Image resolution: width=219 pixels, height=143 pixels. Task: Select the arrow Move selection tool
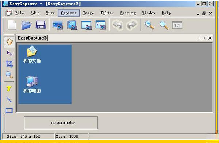[10, 53]
